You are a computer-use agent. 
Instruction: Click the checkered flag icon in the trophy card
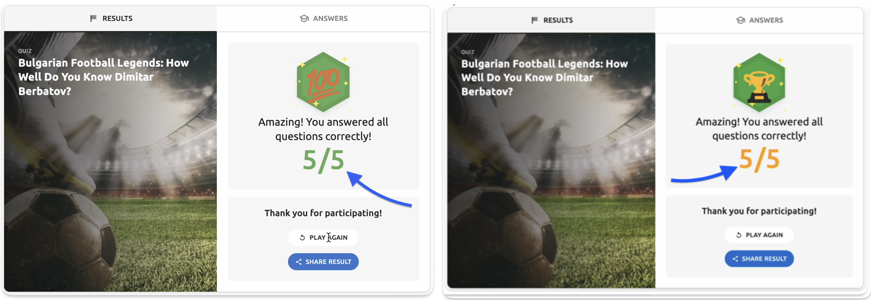tap(534, 20)
